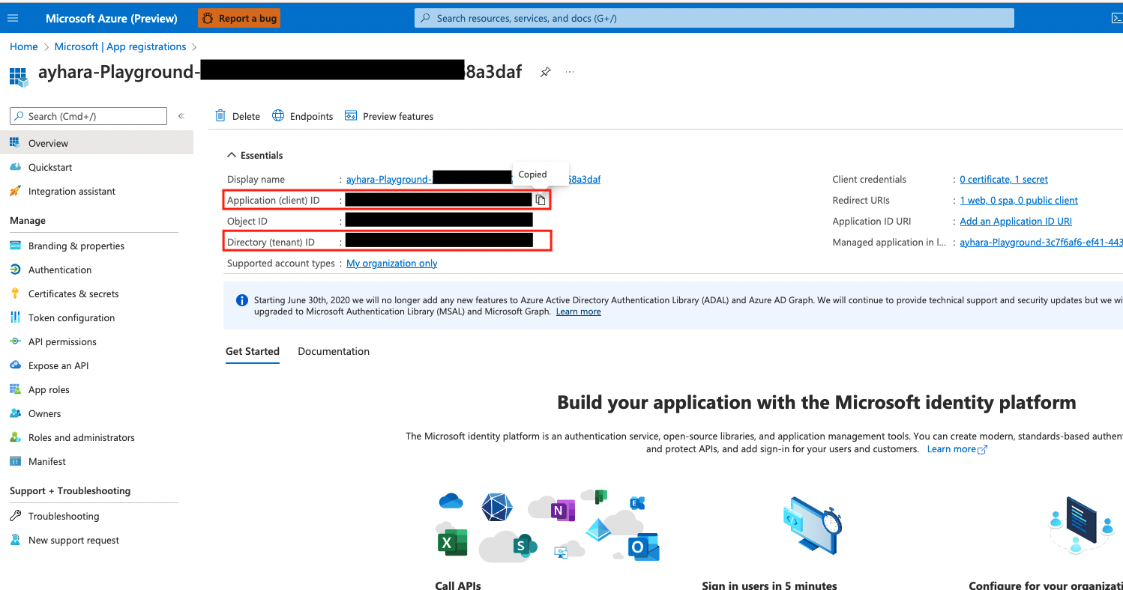Open 1 web, 0 spa, 0 public client link
The image size is (1123, 590).
[1019, 200]
